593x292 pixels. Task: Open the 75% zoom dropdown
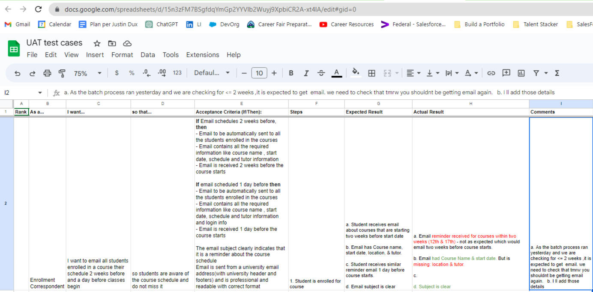click(87, 73)
